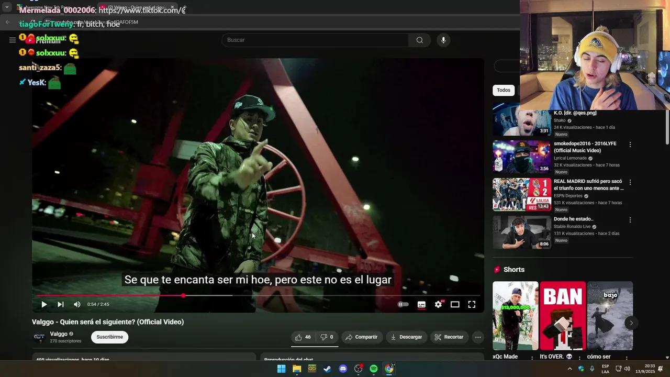Open Discord from the taskbar
670x377 pixels.
(x=343, y=369)
